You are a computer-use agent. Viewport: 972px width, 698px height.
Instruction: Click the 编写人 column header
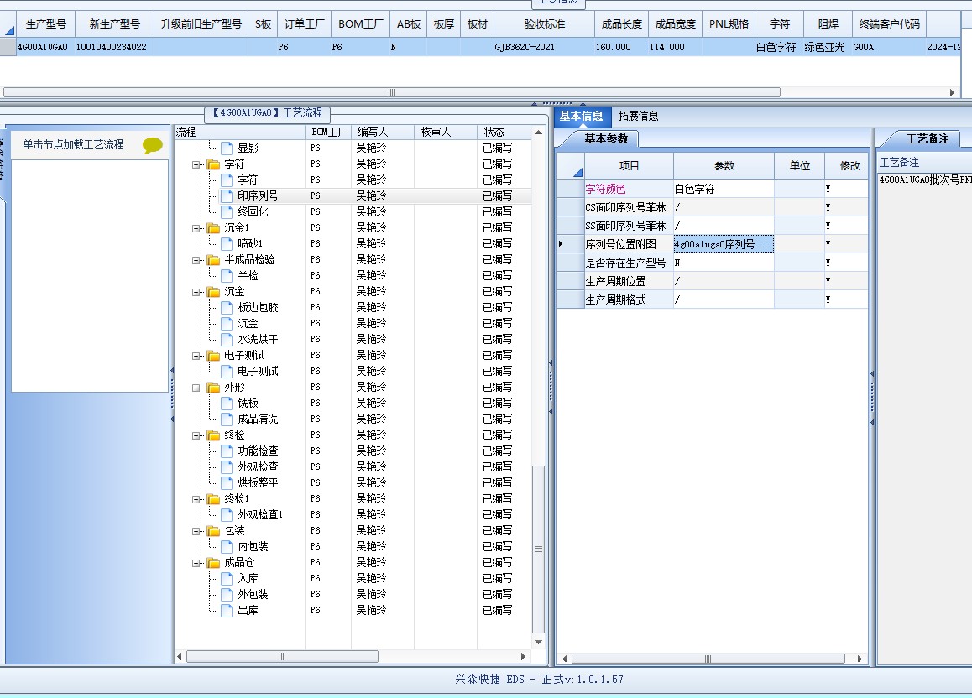click(383, 133)
